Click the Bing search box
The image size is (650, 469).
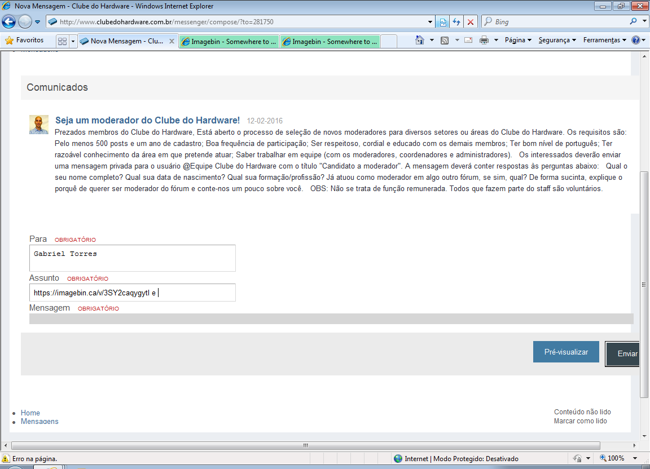click(555, 21)
